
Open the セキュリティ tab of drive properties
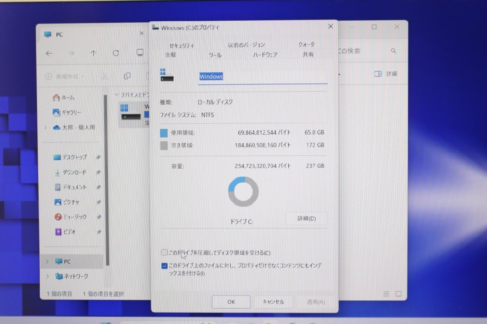pyautogui.click(x=182, y=45)
